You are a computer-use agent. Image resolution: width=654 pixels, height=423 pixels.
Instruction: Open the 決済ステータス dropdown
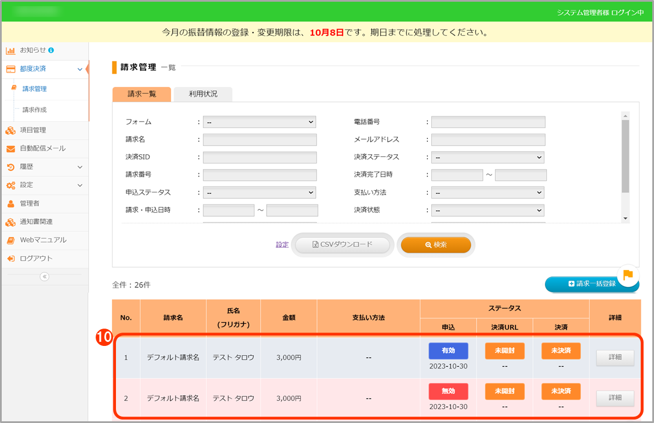(488, 157)
